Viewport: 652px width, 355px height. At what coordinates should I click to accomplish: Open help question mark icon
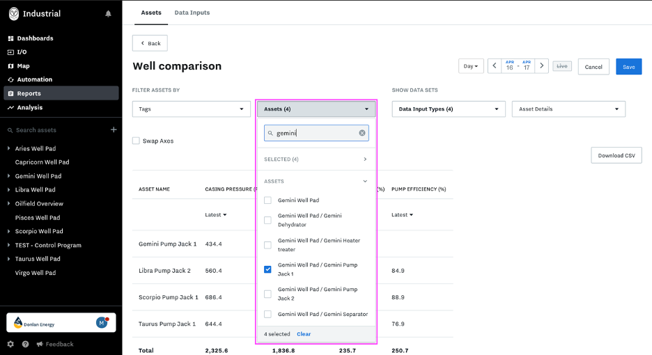pyautogui.click(x=25, y=344)
